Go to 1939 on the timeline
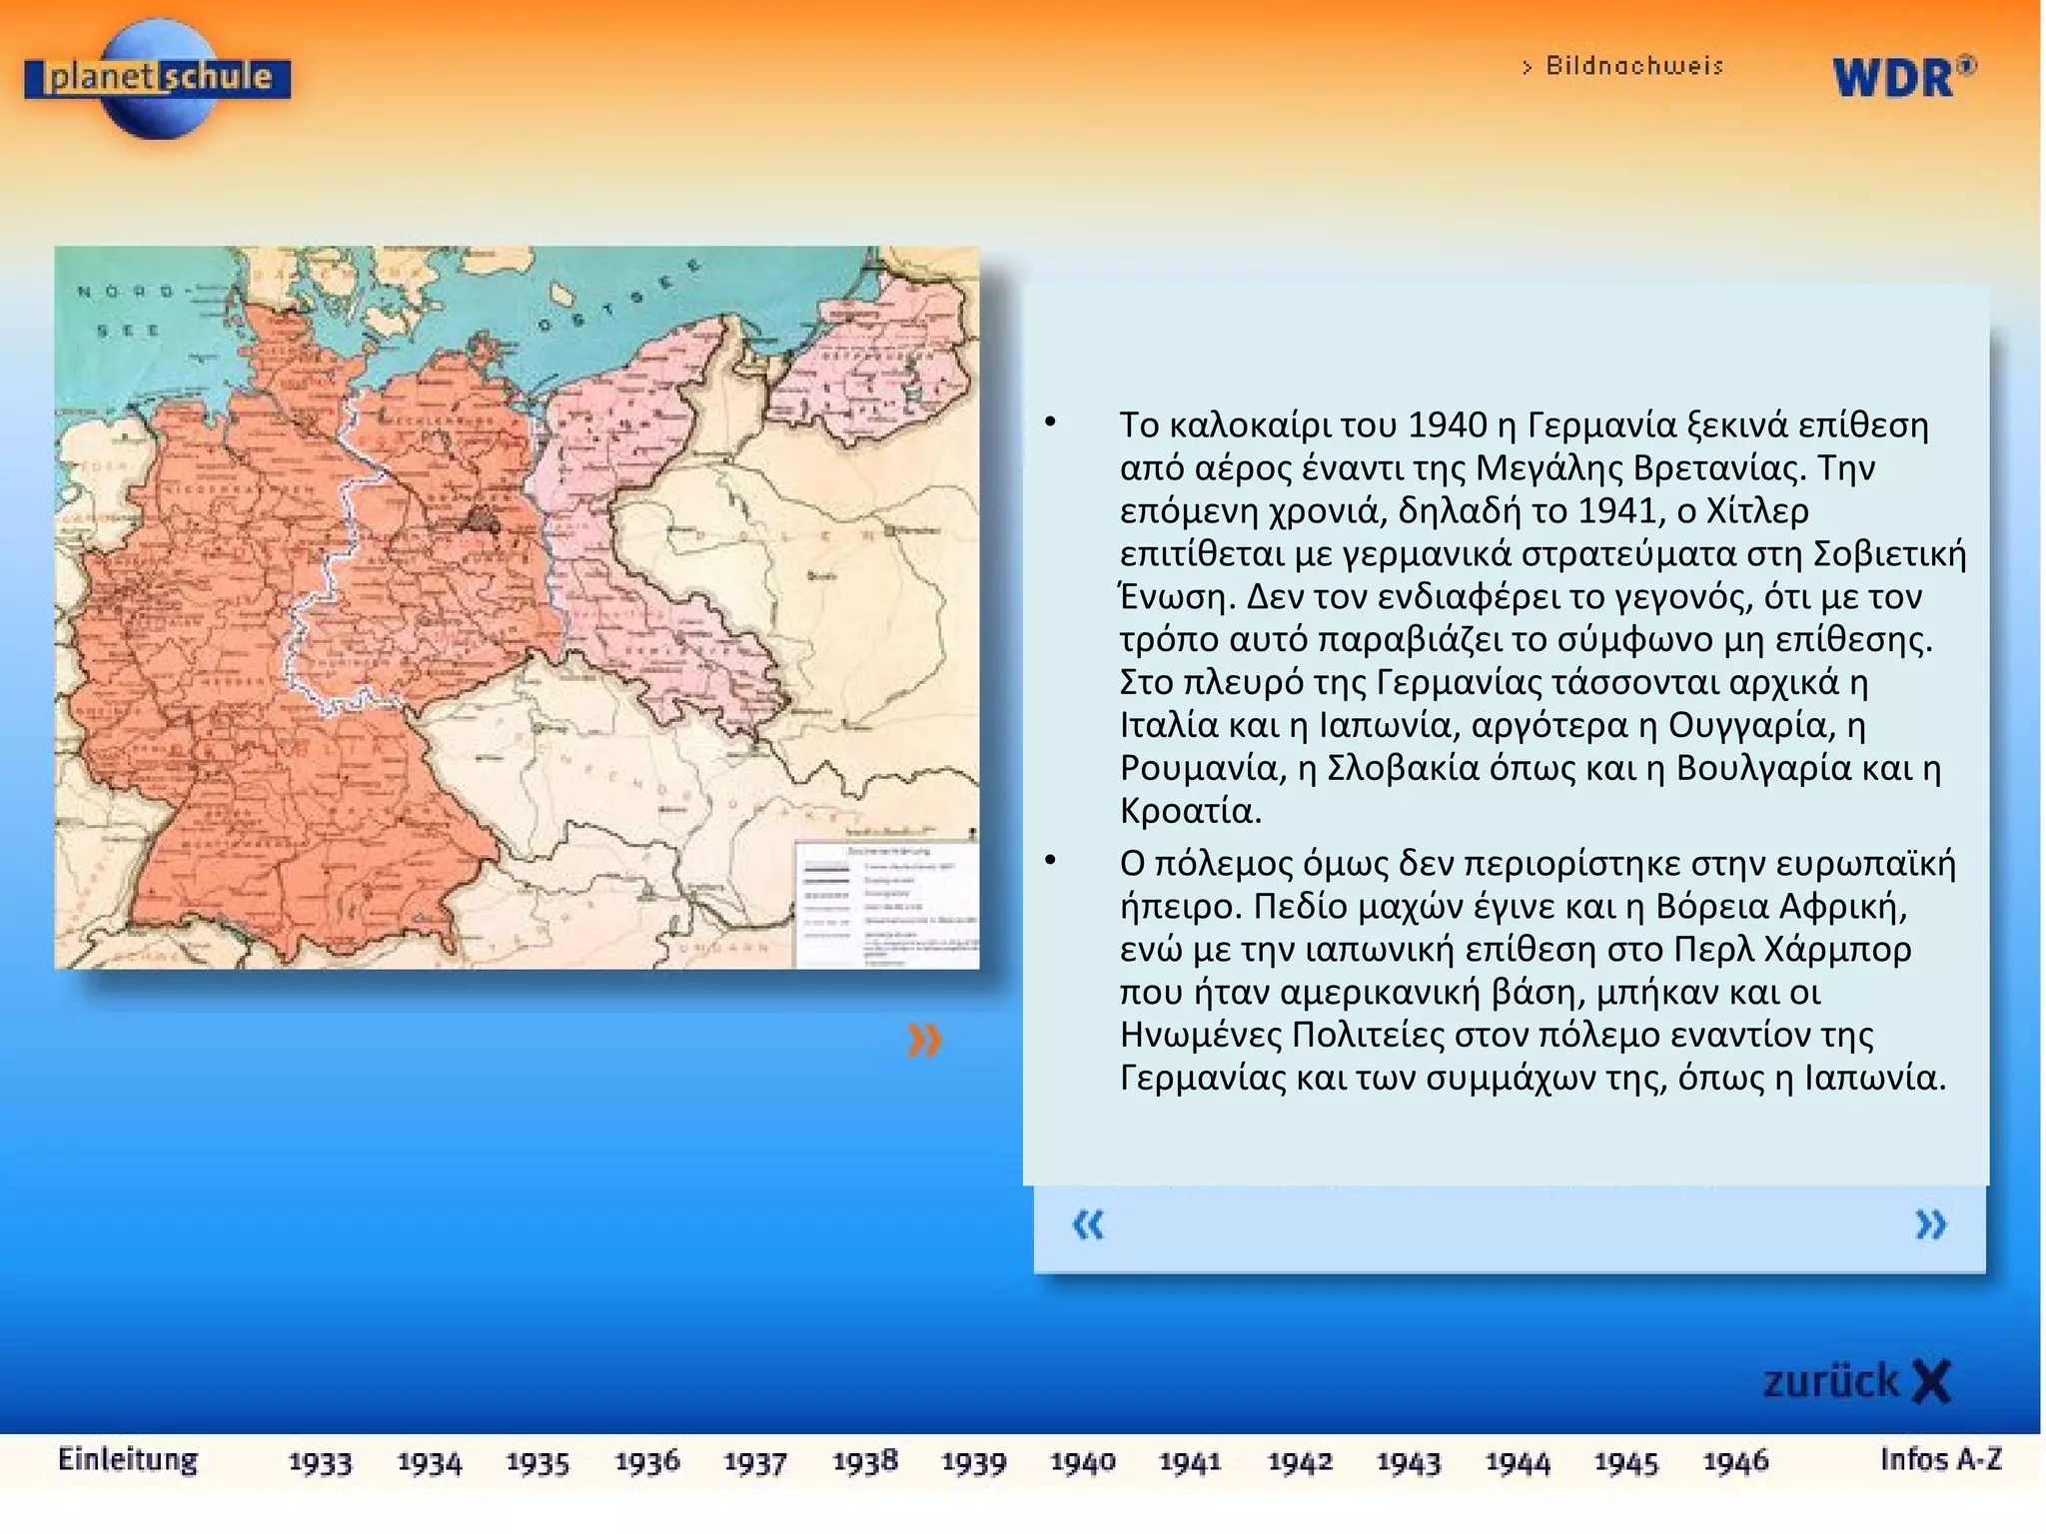This screenshot has height=1534, width=2046. click(974, 1463)
